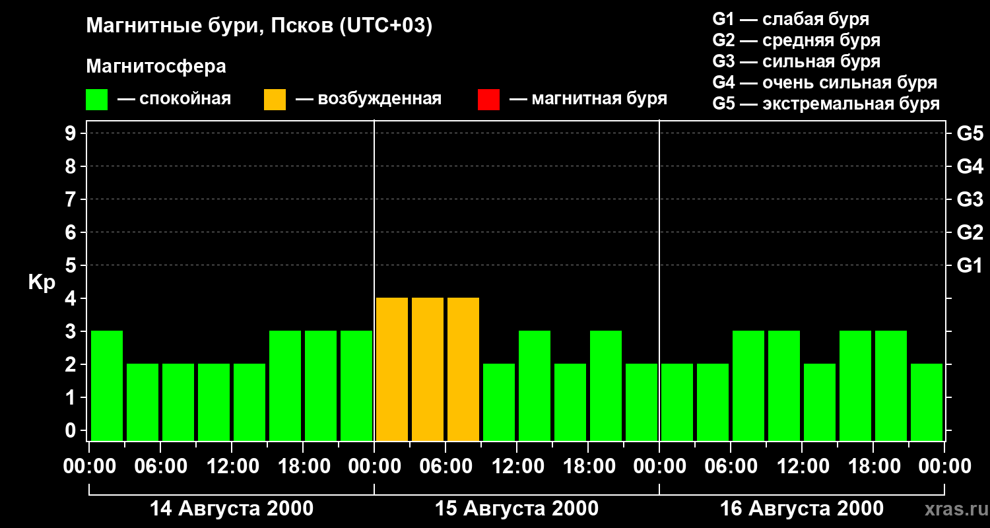
Task: Click the '16 Августа 2000' date label
Action: click(802, 509)
